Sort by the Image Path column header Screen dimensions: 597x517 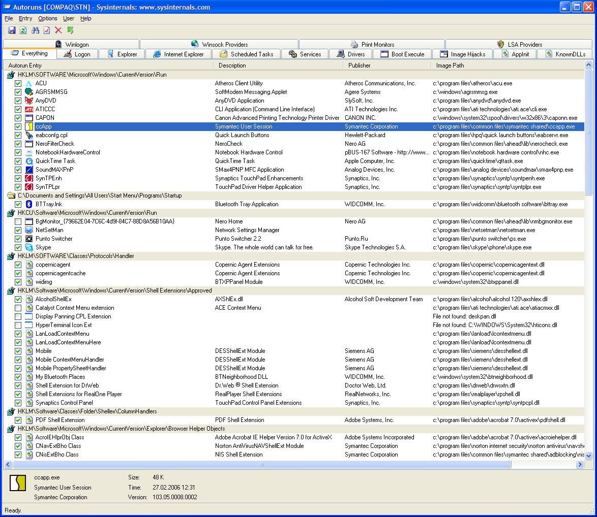[508, 66]
